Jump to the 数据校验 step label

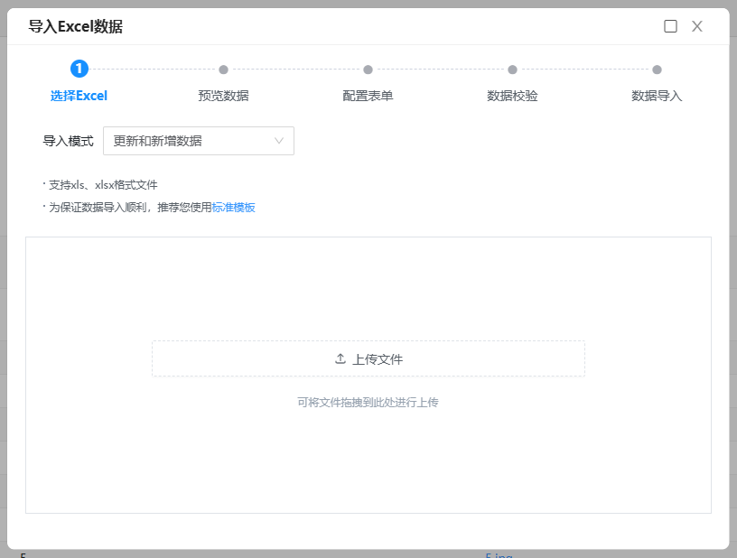(x=512, y=96)
